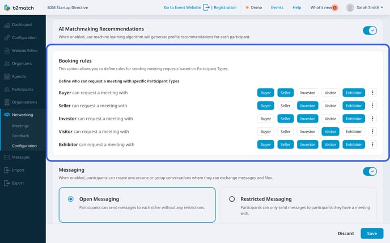Click the Import arrow icon

pyautogui.click(x=7, y=170)
